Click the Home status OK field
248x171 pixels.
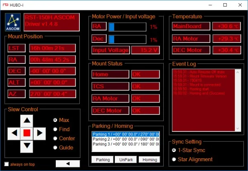click(145, 74)
